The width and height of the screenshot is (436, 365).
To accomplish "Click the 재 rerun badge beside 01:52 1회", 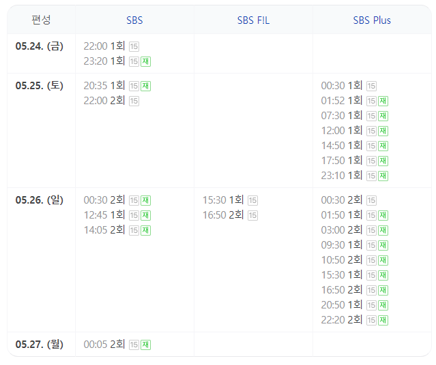I will pos(383,101).
